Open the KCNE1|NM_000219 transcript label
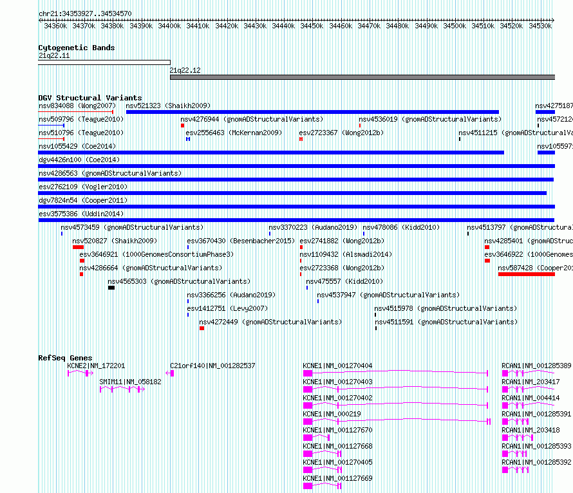Image resolution: width=573 pixels, height=493 pixels. [x=332, y=414]
